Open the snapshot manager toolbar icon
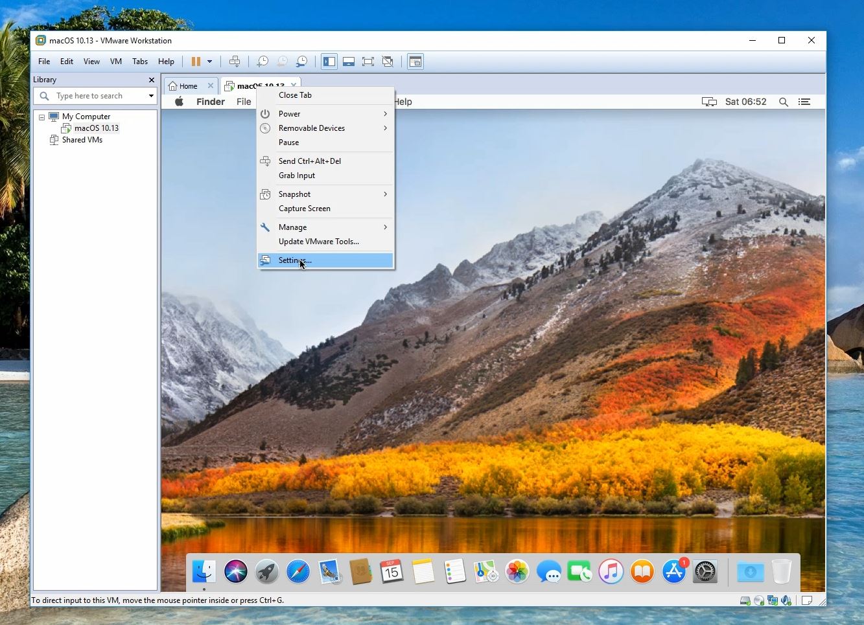The width and height of the screenshot is (864, 625). pyautogui.click(x=302, y=62)
